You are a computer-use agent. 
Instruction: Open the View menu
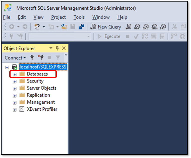(38, 17)
